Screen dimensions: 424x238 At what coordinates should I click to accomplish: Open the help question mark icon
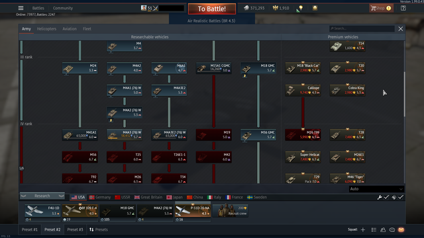403,8
